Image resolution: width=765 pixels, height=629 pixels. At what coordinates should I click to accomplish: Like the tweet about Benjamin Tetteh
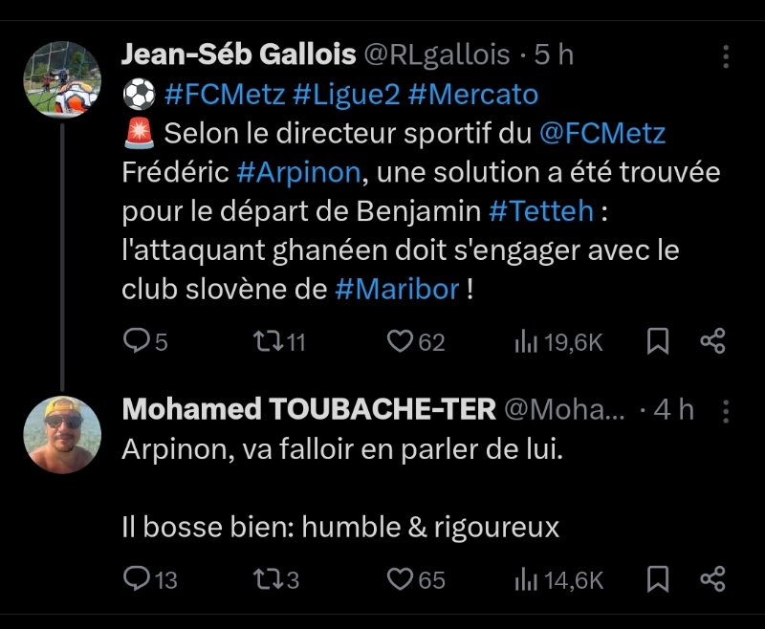(x=400, y=341)
